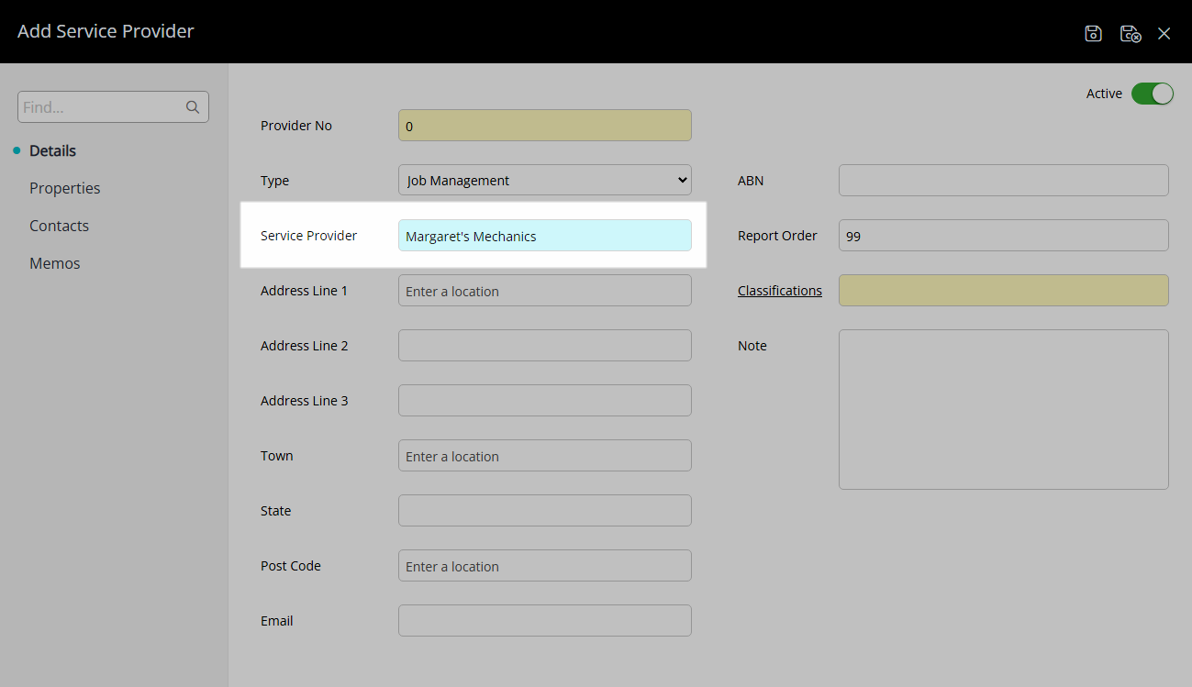
Task: Click the Address Line 2 field
Action: 545,346
